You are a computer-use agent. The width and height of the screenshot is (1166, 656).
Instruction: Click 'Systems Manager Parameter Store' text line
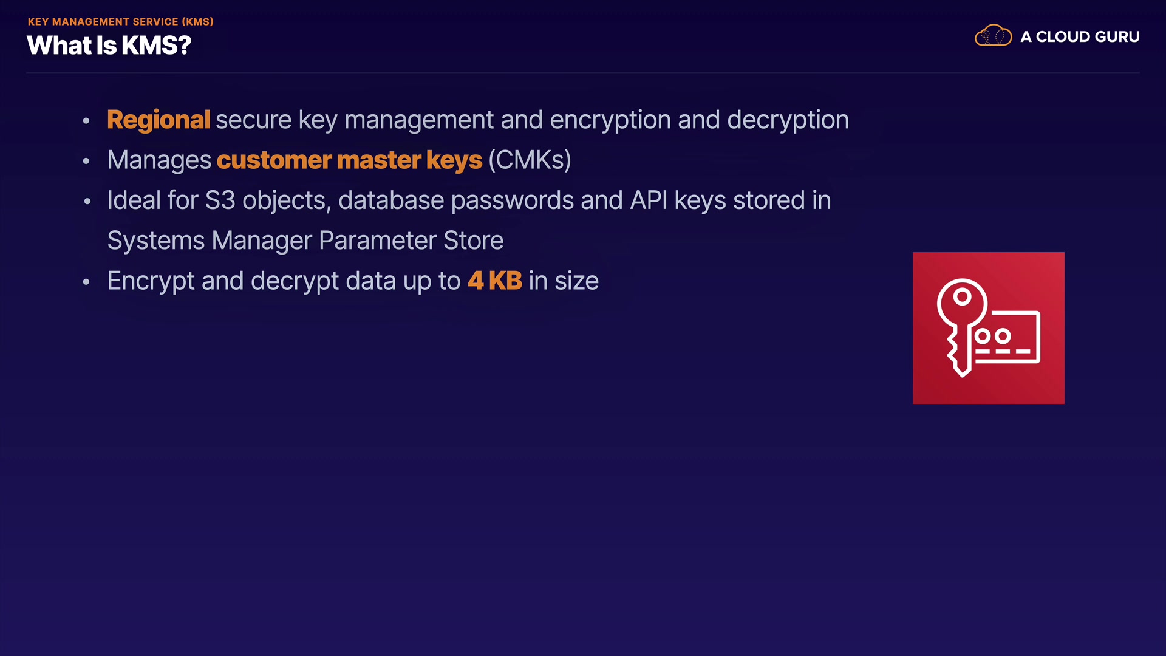[305, 241]
